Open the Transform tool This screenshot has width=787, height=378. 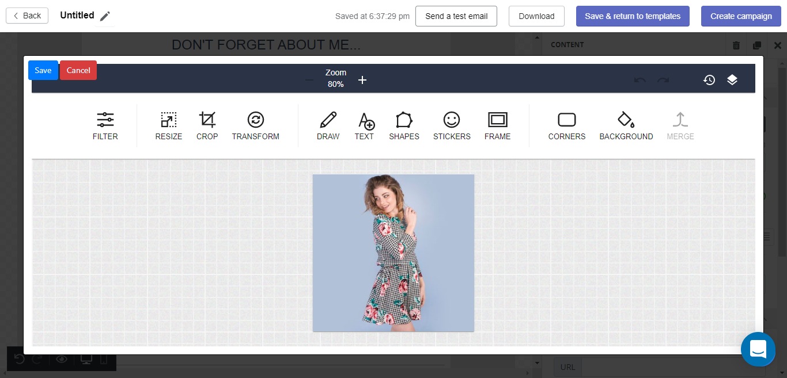pyautogui.click(x=255, y=126)
